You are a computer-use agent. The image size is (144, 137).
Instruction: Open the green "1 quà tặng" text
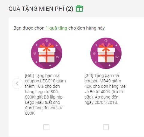click(56, 28)
